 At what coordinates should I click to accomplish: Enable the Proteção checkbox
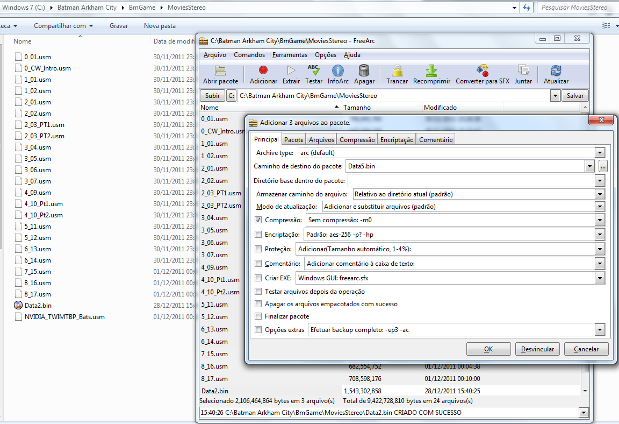(258, 249)
